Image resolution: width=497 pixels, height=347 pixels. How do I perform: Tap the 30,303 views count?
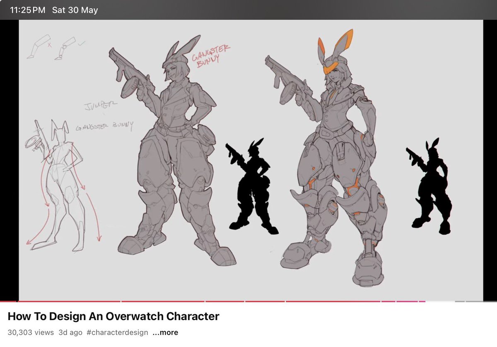pyautogui.click(x=31, y=332)
